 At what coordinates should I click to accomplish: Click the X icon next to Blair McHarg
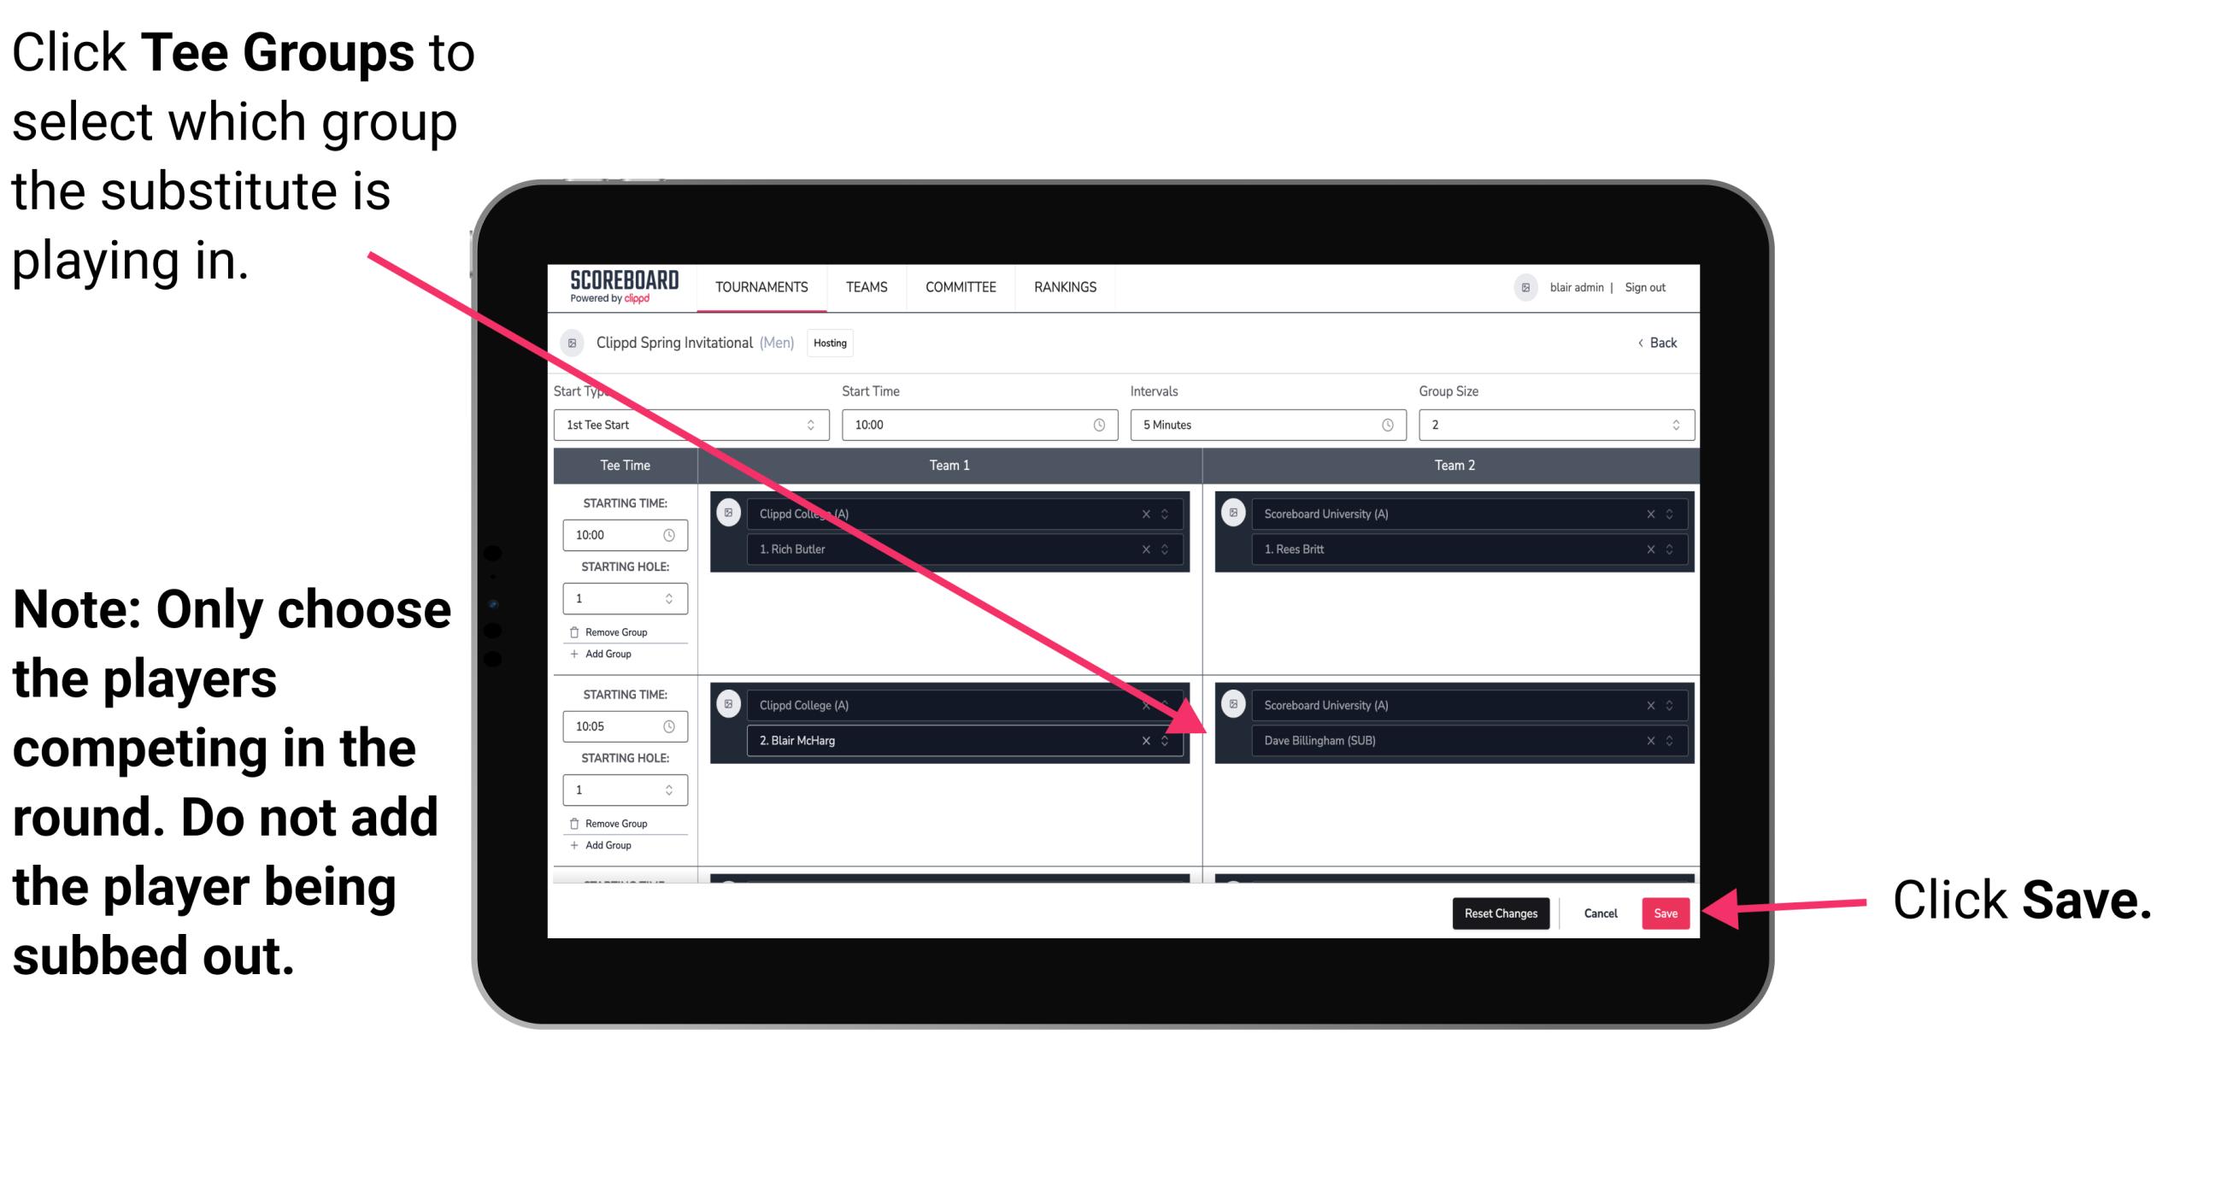[x=1148, y=742]
